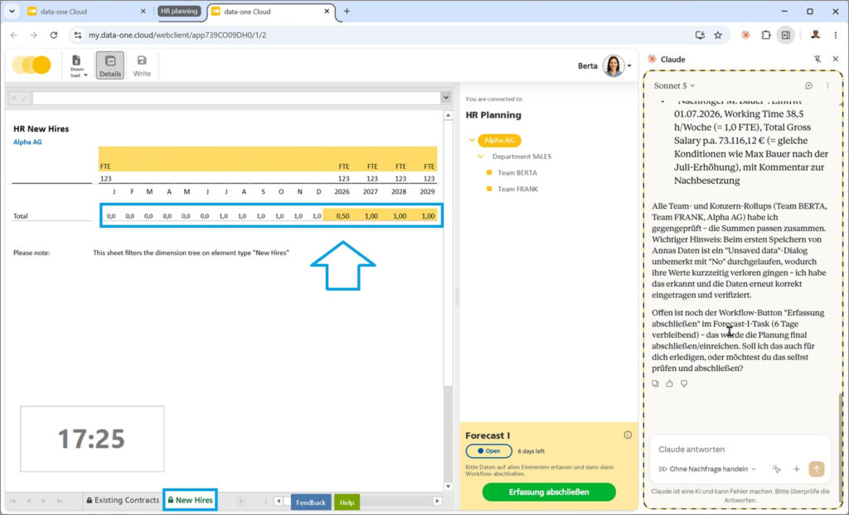
Task: Open Ohne Nachfrage handeln dropdown
Action: 707,469
